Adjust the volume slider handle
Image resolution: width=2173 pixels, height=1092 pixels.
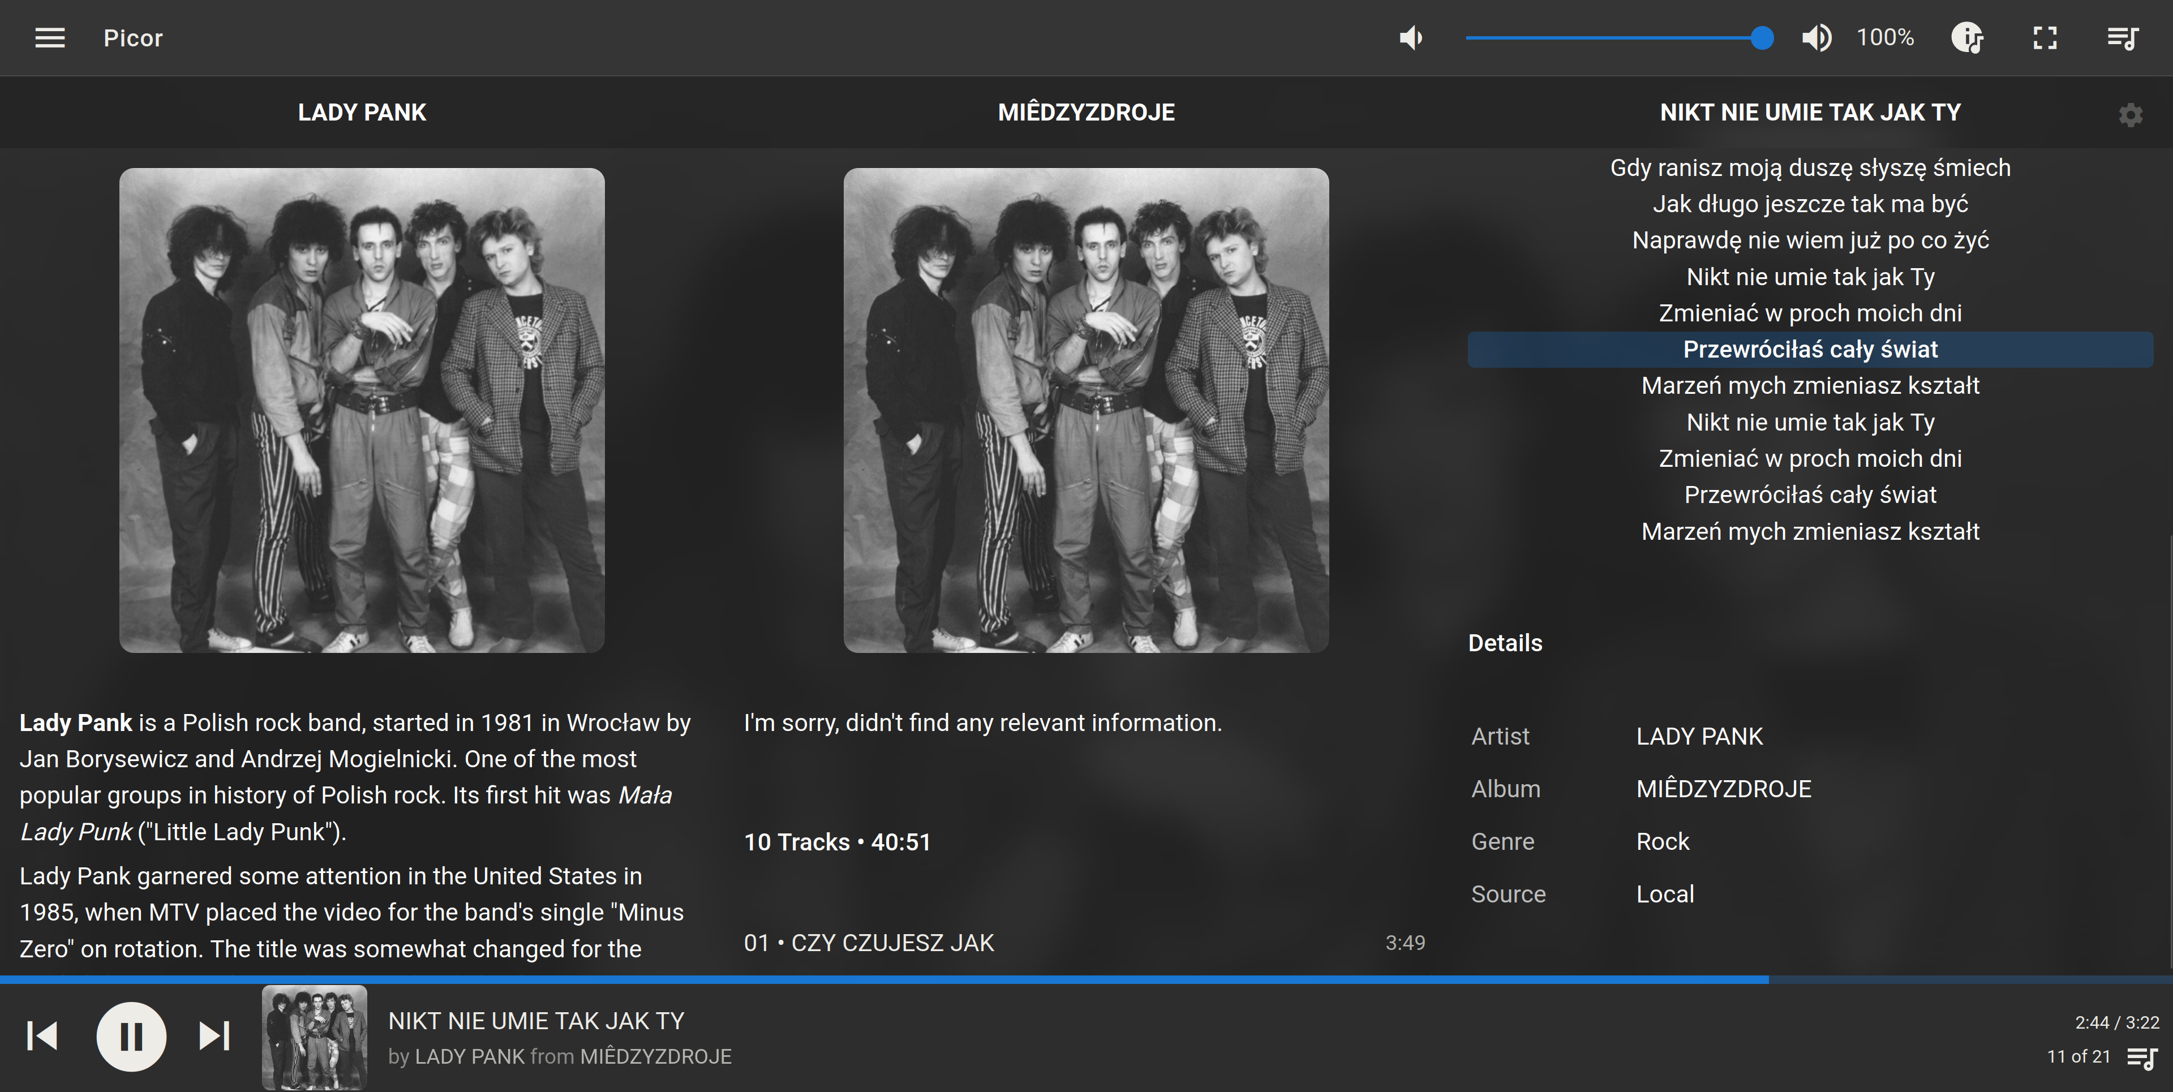pos(1762,38)
